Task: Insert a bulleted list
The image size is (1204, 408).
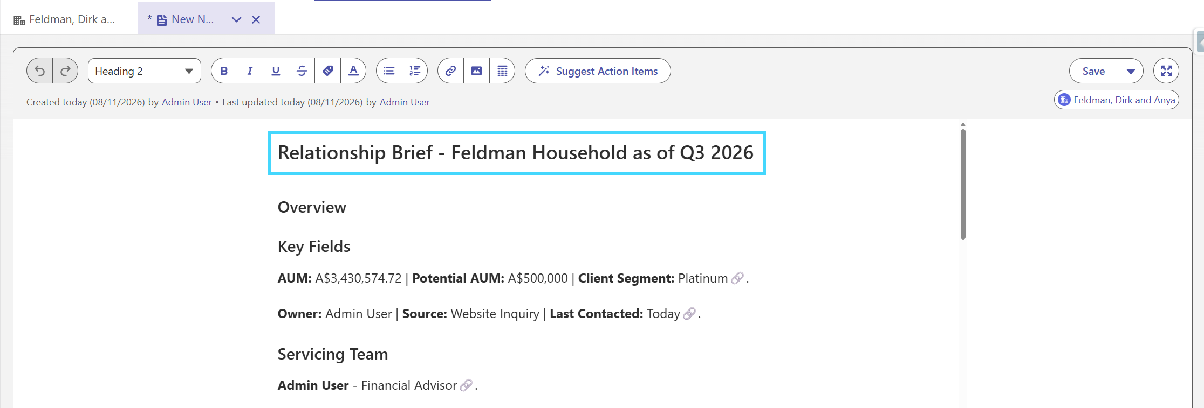Action: click(389, 71)
